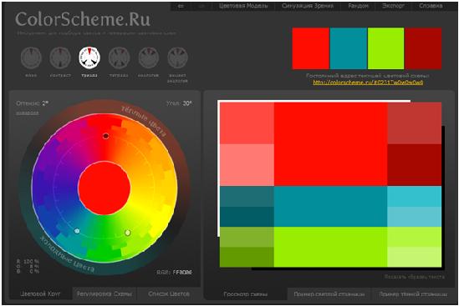Click the R 100 % readout
Image resolution: width=459 pixels, height=306 pixels.
click(28, 261)
